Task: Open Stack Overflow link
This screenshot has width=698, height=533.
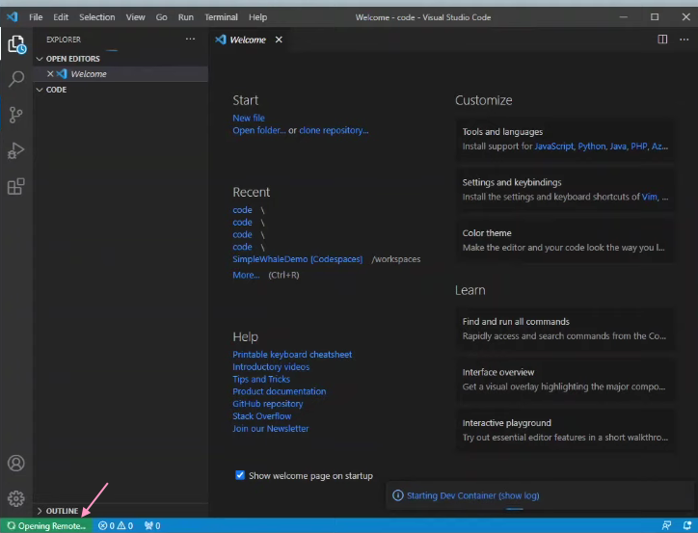Action: [262, 416]
